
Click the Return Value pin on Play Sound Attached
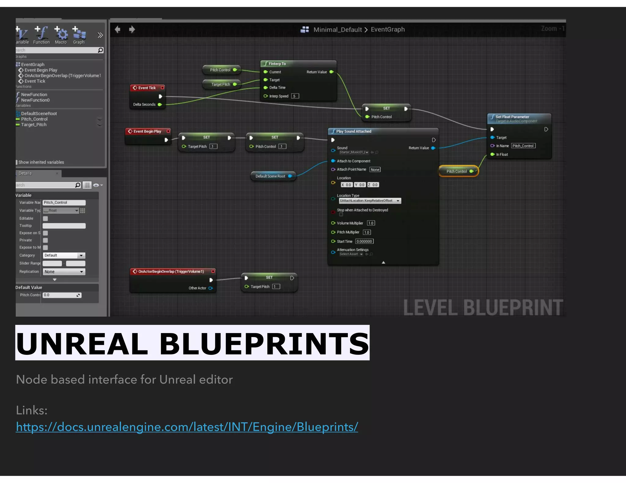pos(433,148)
